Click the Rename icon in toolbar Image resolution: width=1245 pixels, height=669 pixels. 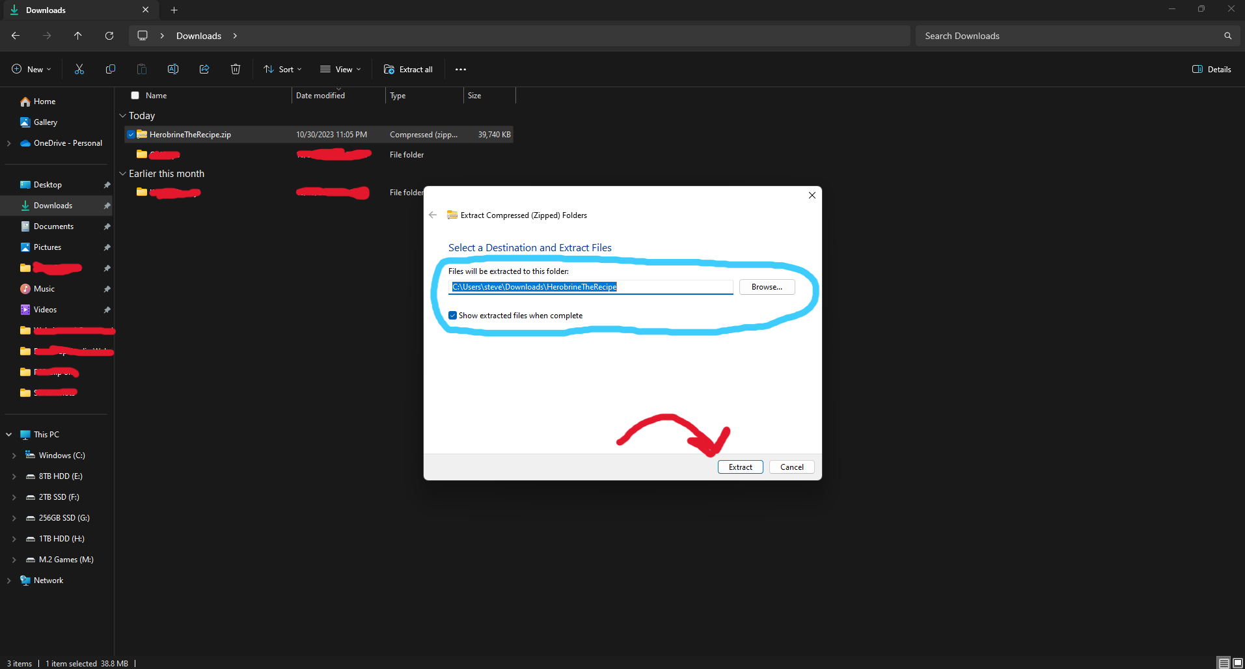[x=173, y=69]
